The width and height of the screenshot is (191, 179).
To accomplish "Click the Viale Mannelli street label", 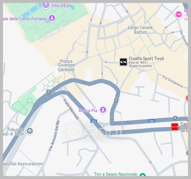I will (71, 109).
